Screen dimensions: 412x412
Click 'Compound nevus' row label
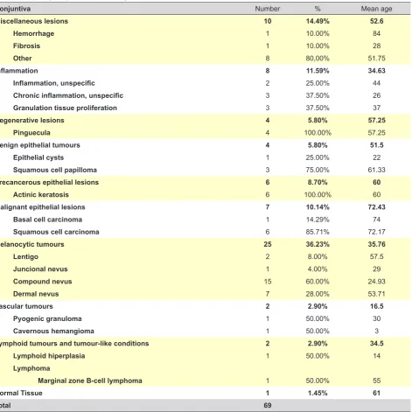pyautogui.click(x=43, y=282)
